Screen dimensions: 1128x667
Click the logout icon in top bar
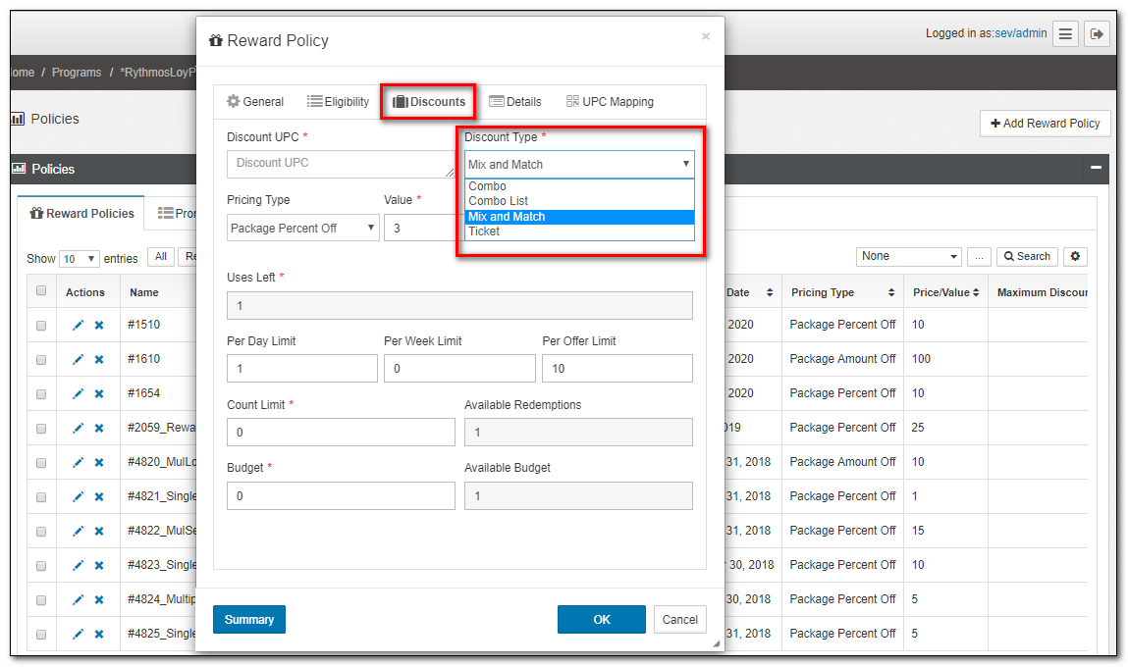[1098, 33]
